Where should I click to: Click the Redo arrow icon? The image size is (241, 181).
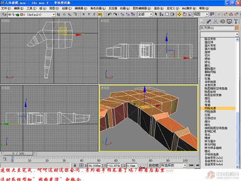115,14
